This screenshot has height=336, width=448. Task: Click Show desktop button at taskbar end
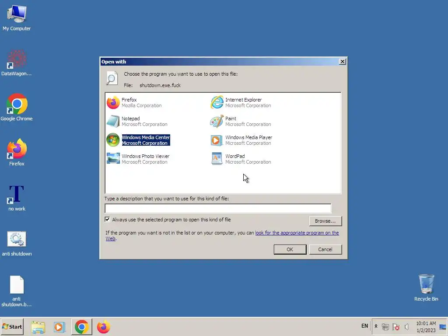coord(443,326)
